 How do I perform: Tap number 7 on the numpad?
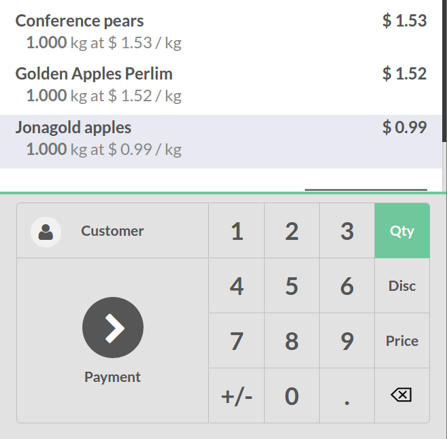237,340
